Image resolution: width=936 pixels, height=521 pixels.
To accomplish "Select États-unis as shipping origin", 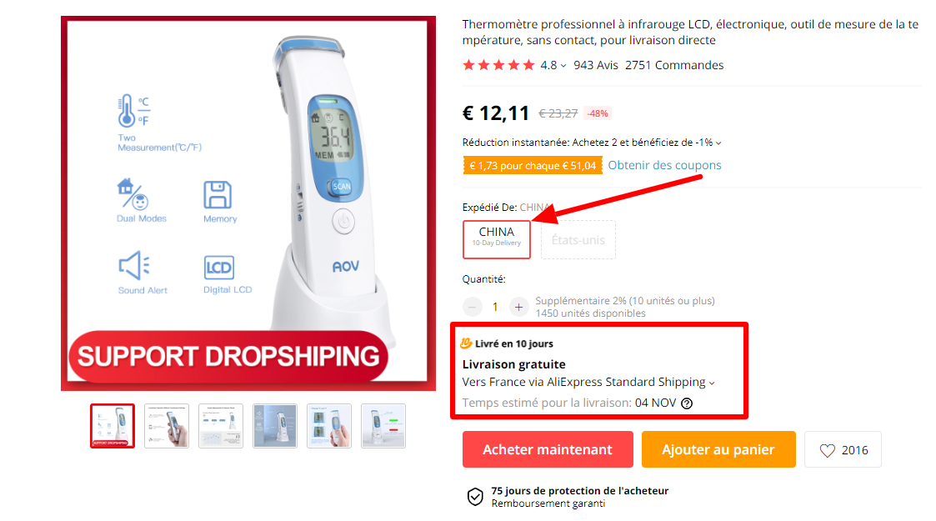I will pos(578,240).
